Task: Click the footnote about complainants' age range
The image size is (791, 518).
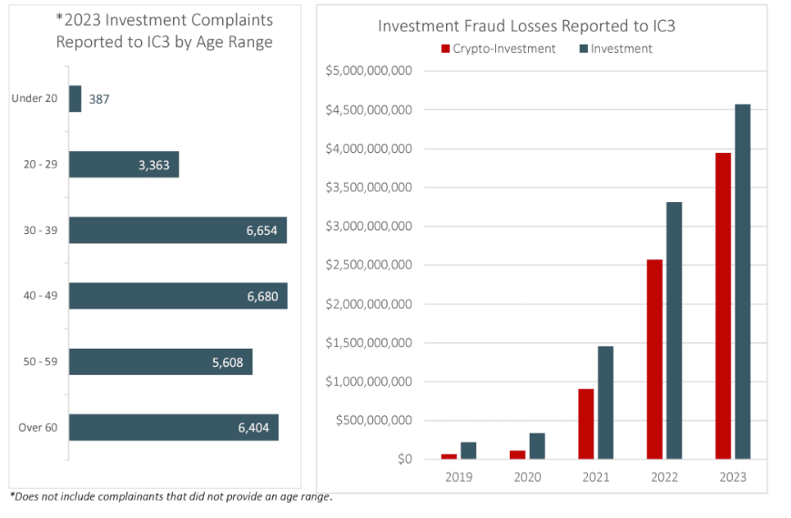Action: 171,496
